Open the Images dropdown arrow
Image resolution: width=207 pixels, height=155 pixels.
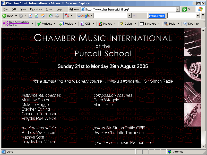pyautogui.click(x=115, y=24)
